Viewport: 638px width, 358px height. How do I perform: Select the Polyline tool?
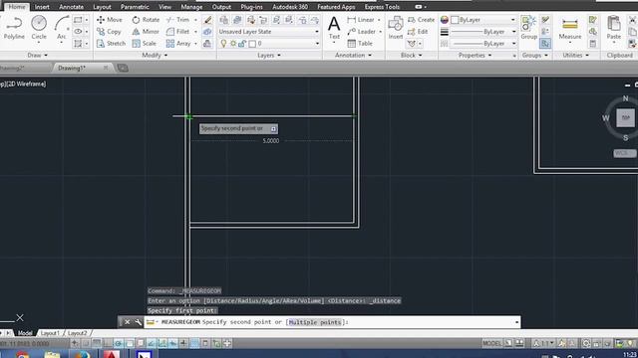pyautogui.click(x=14, y=28)
